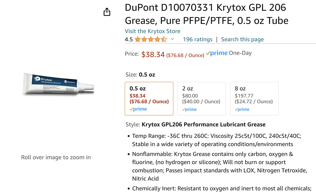This screenshot has width=316, height=194.
Task: Click the 4.5 rating number
Action: pos(129,40)
